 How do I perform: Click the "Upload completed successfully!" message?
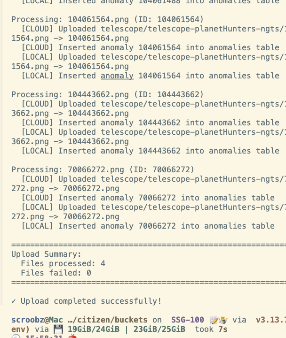pyautogui.click(x=91, y=301)
